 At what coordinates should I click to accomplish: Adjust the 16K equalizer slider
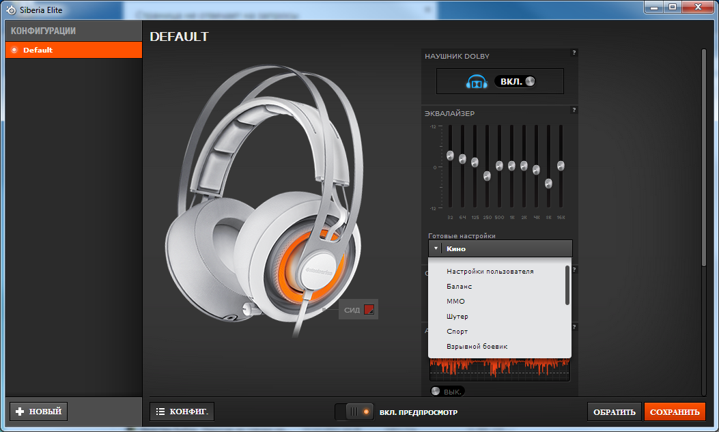(561, 165)
